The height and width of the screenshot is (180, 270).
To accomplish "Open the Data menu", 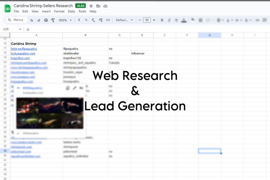I will pos(71,11).
